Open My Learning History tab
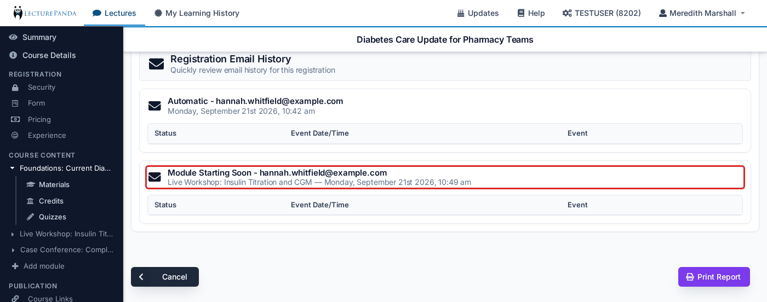The width and height of the screenshot is (767, 302). coord(197,13)
